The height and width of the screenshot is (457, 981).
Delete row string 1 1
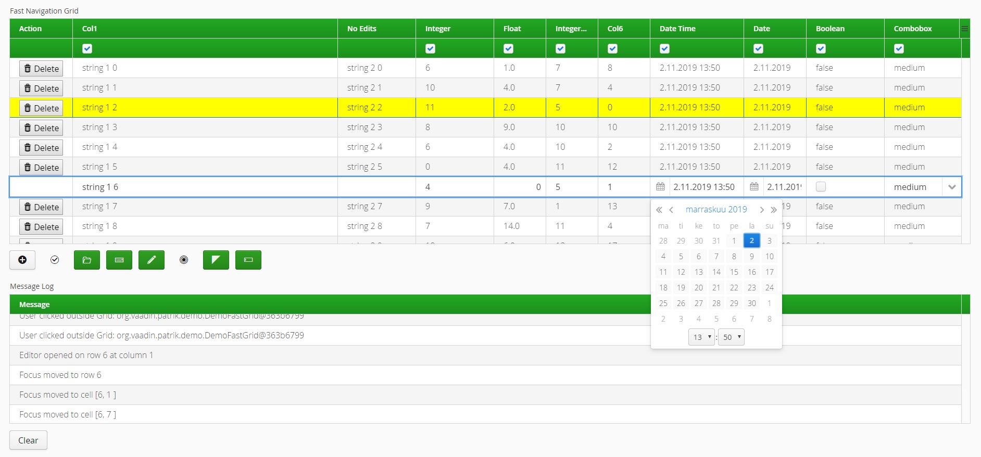[x=41, y=88]
